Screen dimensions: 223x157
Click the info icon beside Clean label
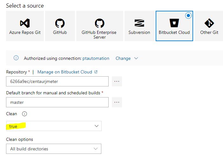click(x=24, y=114)
